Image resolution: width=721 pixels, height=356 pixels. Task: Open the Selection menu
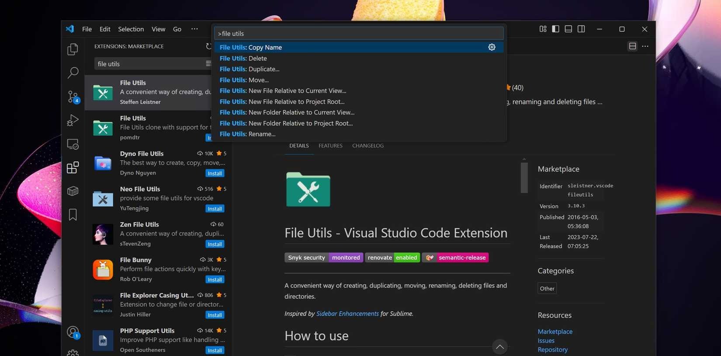pyautogui.click(x=131, y=29)
